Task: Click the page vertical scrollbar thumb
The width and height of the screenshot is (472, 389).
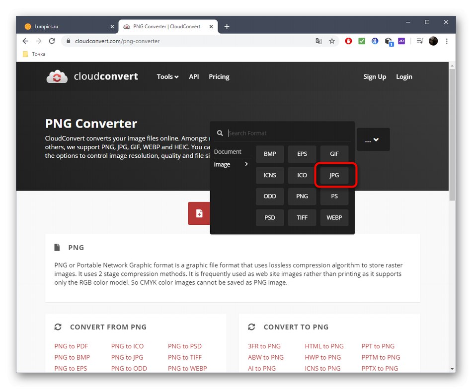Action: [x=452, y=134]
